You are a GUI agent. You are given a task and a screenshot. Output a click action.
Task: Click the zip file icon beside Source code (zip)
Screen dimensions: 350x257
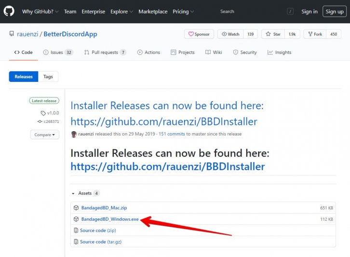[76, 230]
